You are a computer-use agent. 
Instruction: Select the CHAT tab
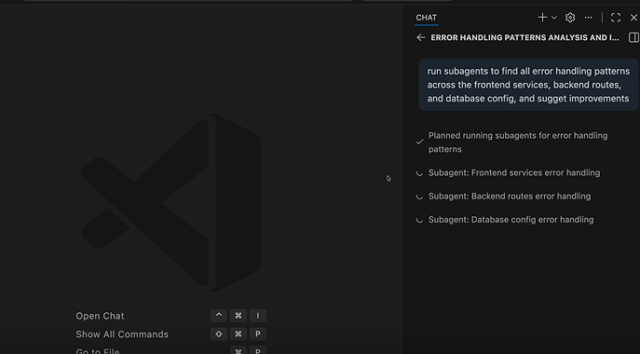(426, 18)
